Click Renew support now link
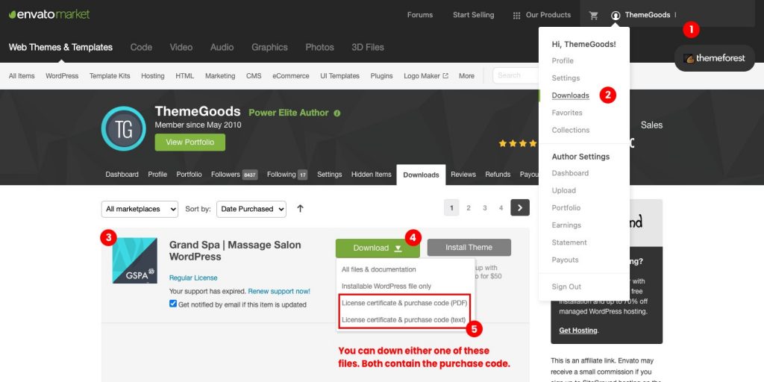This screenshot has width=764, height=382. [x=279, y=292]
